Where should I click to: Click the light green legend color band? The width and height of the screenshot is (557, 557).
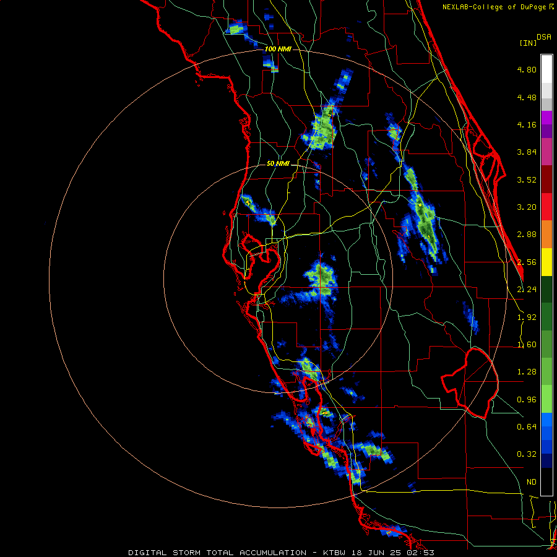pos(546,399)
